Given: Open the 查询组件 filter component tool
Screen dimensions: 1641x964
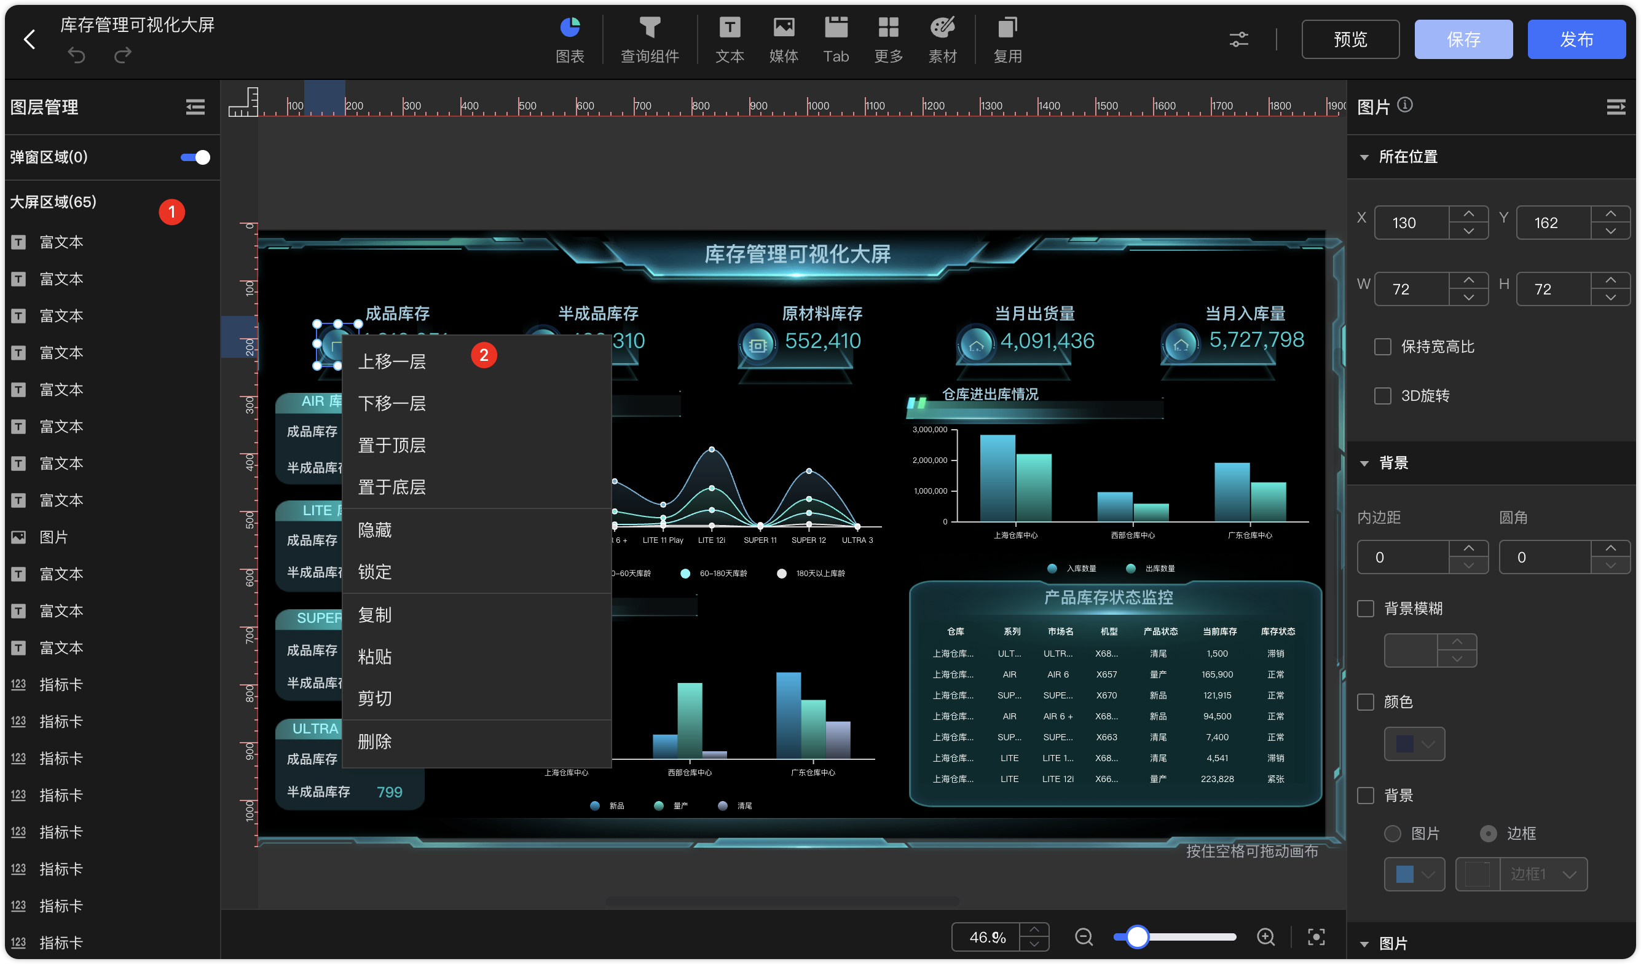Looking at the screenshot, I should [649, 28].
